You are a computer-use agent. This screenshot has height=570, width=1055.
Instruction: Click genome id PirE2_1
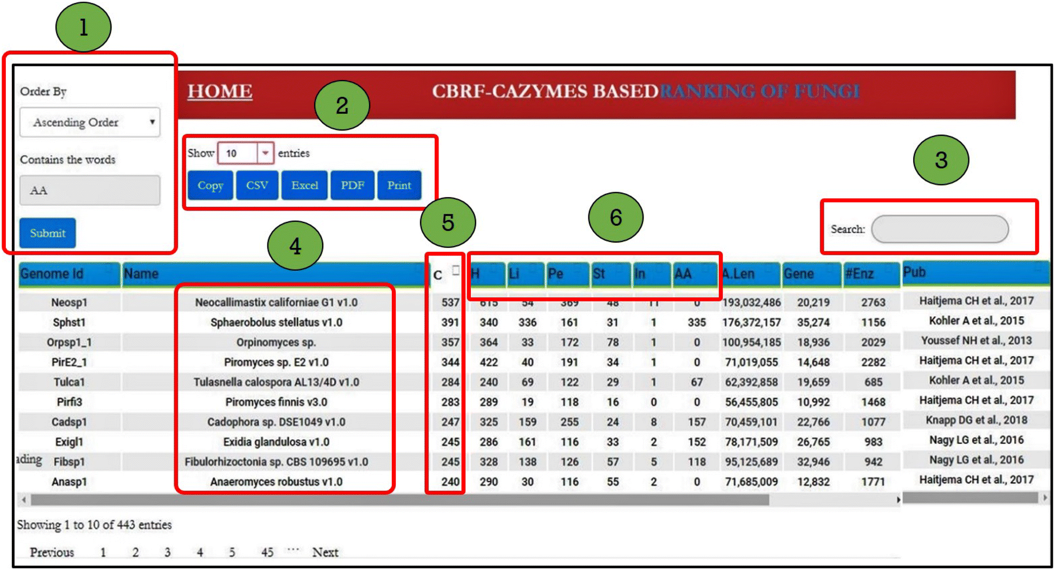pyautogui.click(x=69, y=362)
